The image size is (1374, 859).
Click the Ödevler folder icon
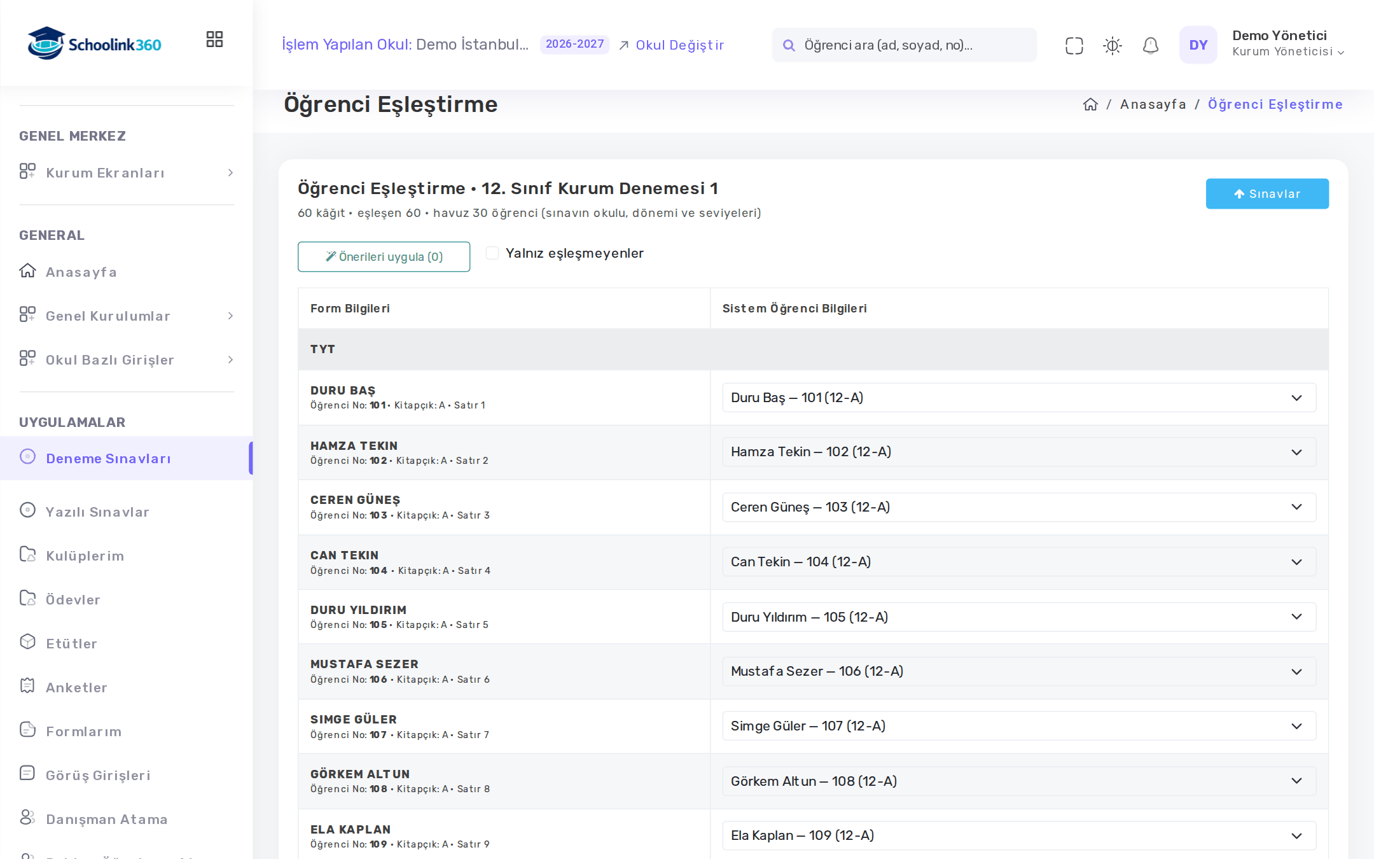[x=27, y=598]
